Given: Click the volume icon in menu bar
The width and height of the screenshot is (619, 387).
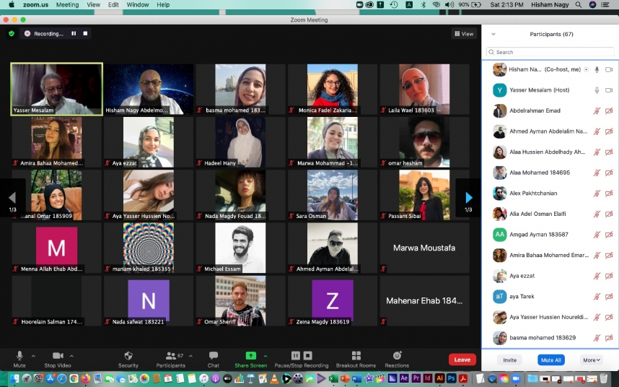Looking at the screenshot, I should coord(449,5).
